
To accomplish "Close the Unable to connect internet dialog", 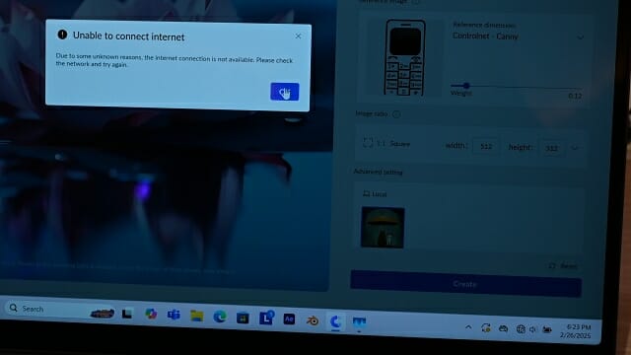I will pos(298,36).
